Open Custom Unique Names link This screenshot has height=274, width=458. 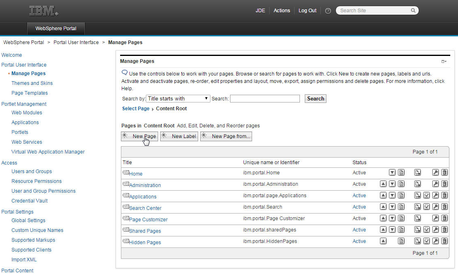point(38,230)
